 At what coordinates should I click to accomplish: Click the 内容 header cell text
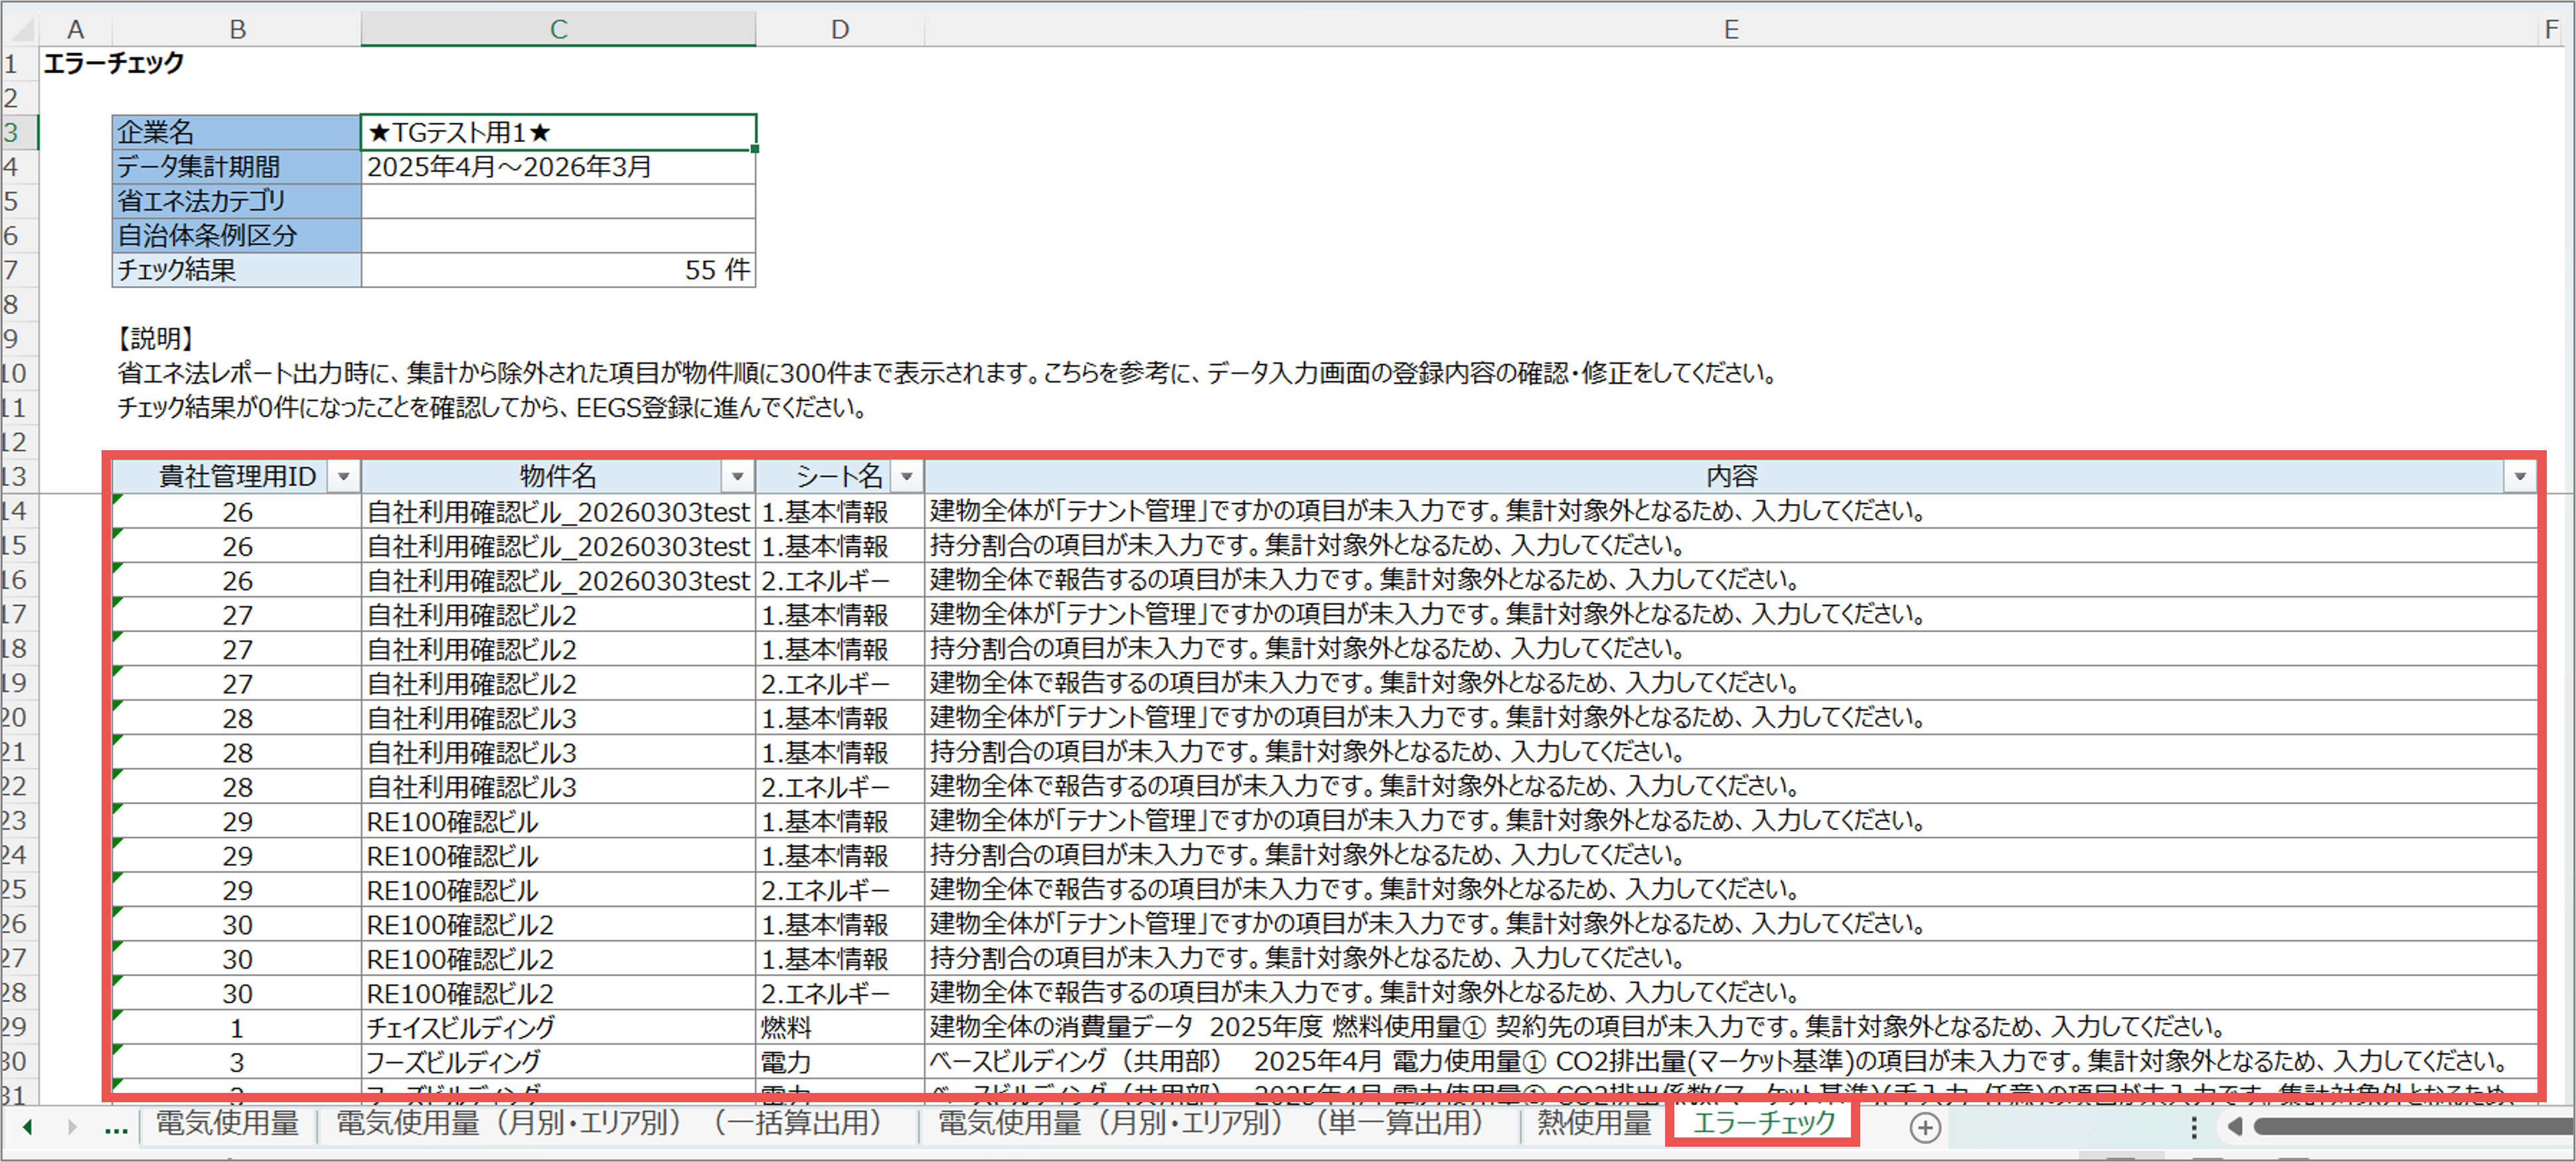coord(1731,476)
